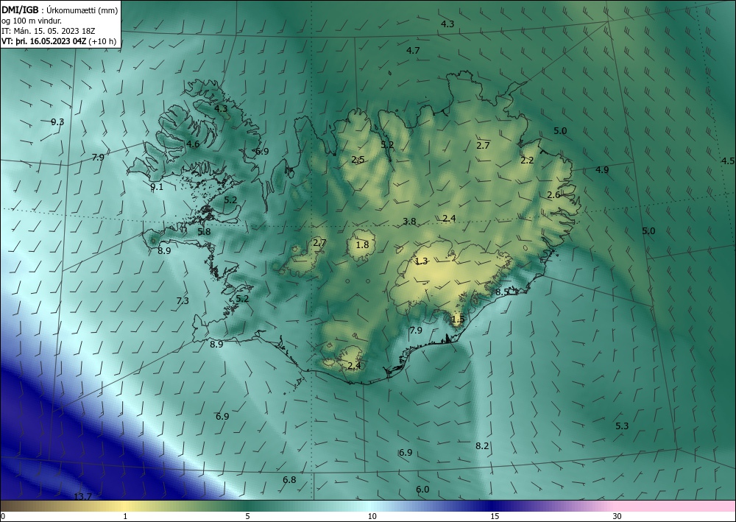Select the 'IT: Mán. 15. 05. 2023 18Z' line

click(x=49, y=31)
